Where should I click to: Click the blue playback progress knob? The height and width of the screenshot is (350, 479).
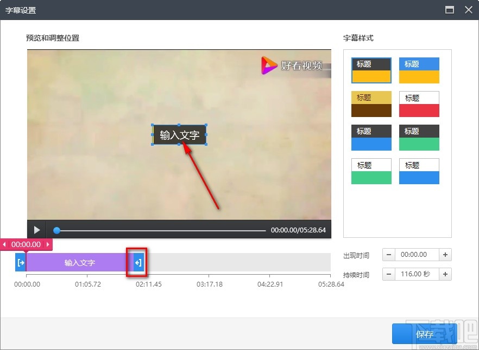tap(56, 230)
